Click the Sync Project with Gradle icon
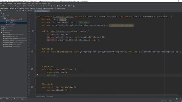The height and width of the screenshot is (102, 182). 57,6
